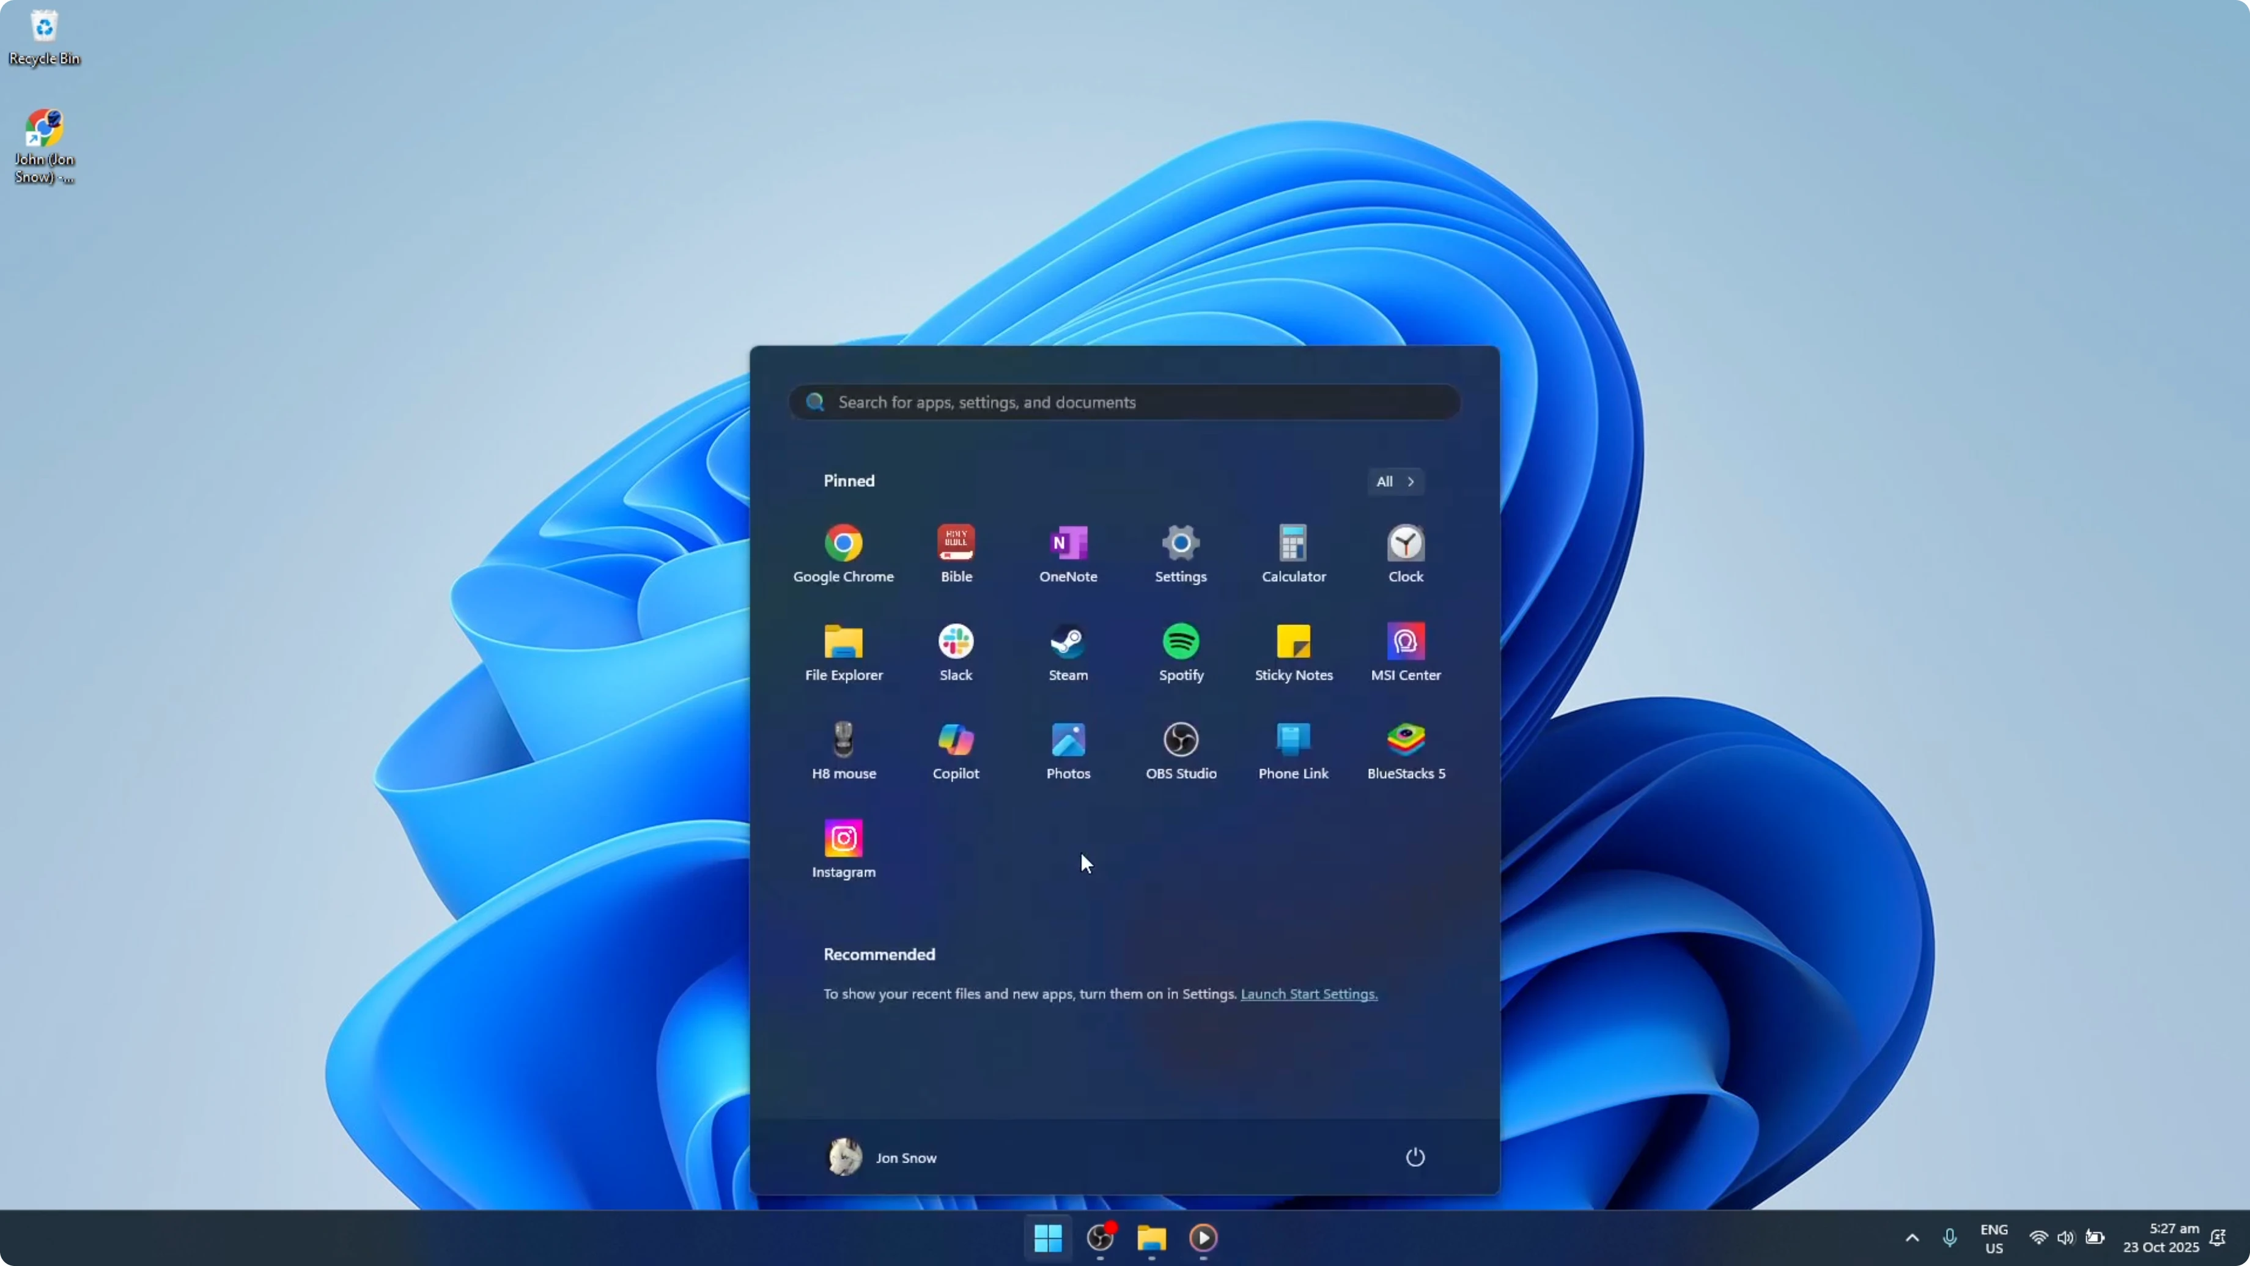Image resolution: width=2250 pixels, height=1266 pixels.
Task: Launch Spotify
Action: click(1180, 653)
